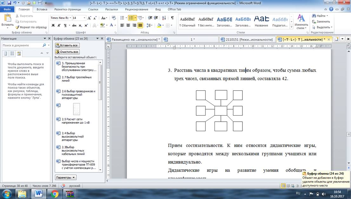Expand the Параметры dropdown button
This screenshot has height=199, width=351.
[x=66, y=178]
